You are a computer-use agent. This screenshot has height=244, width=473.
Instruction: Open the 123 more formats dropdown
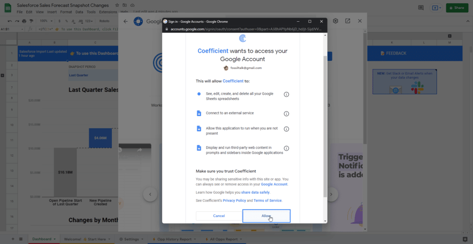tap(89, 21)
